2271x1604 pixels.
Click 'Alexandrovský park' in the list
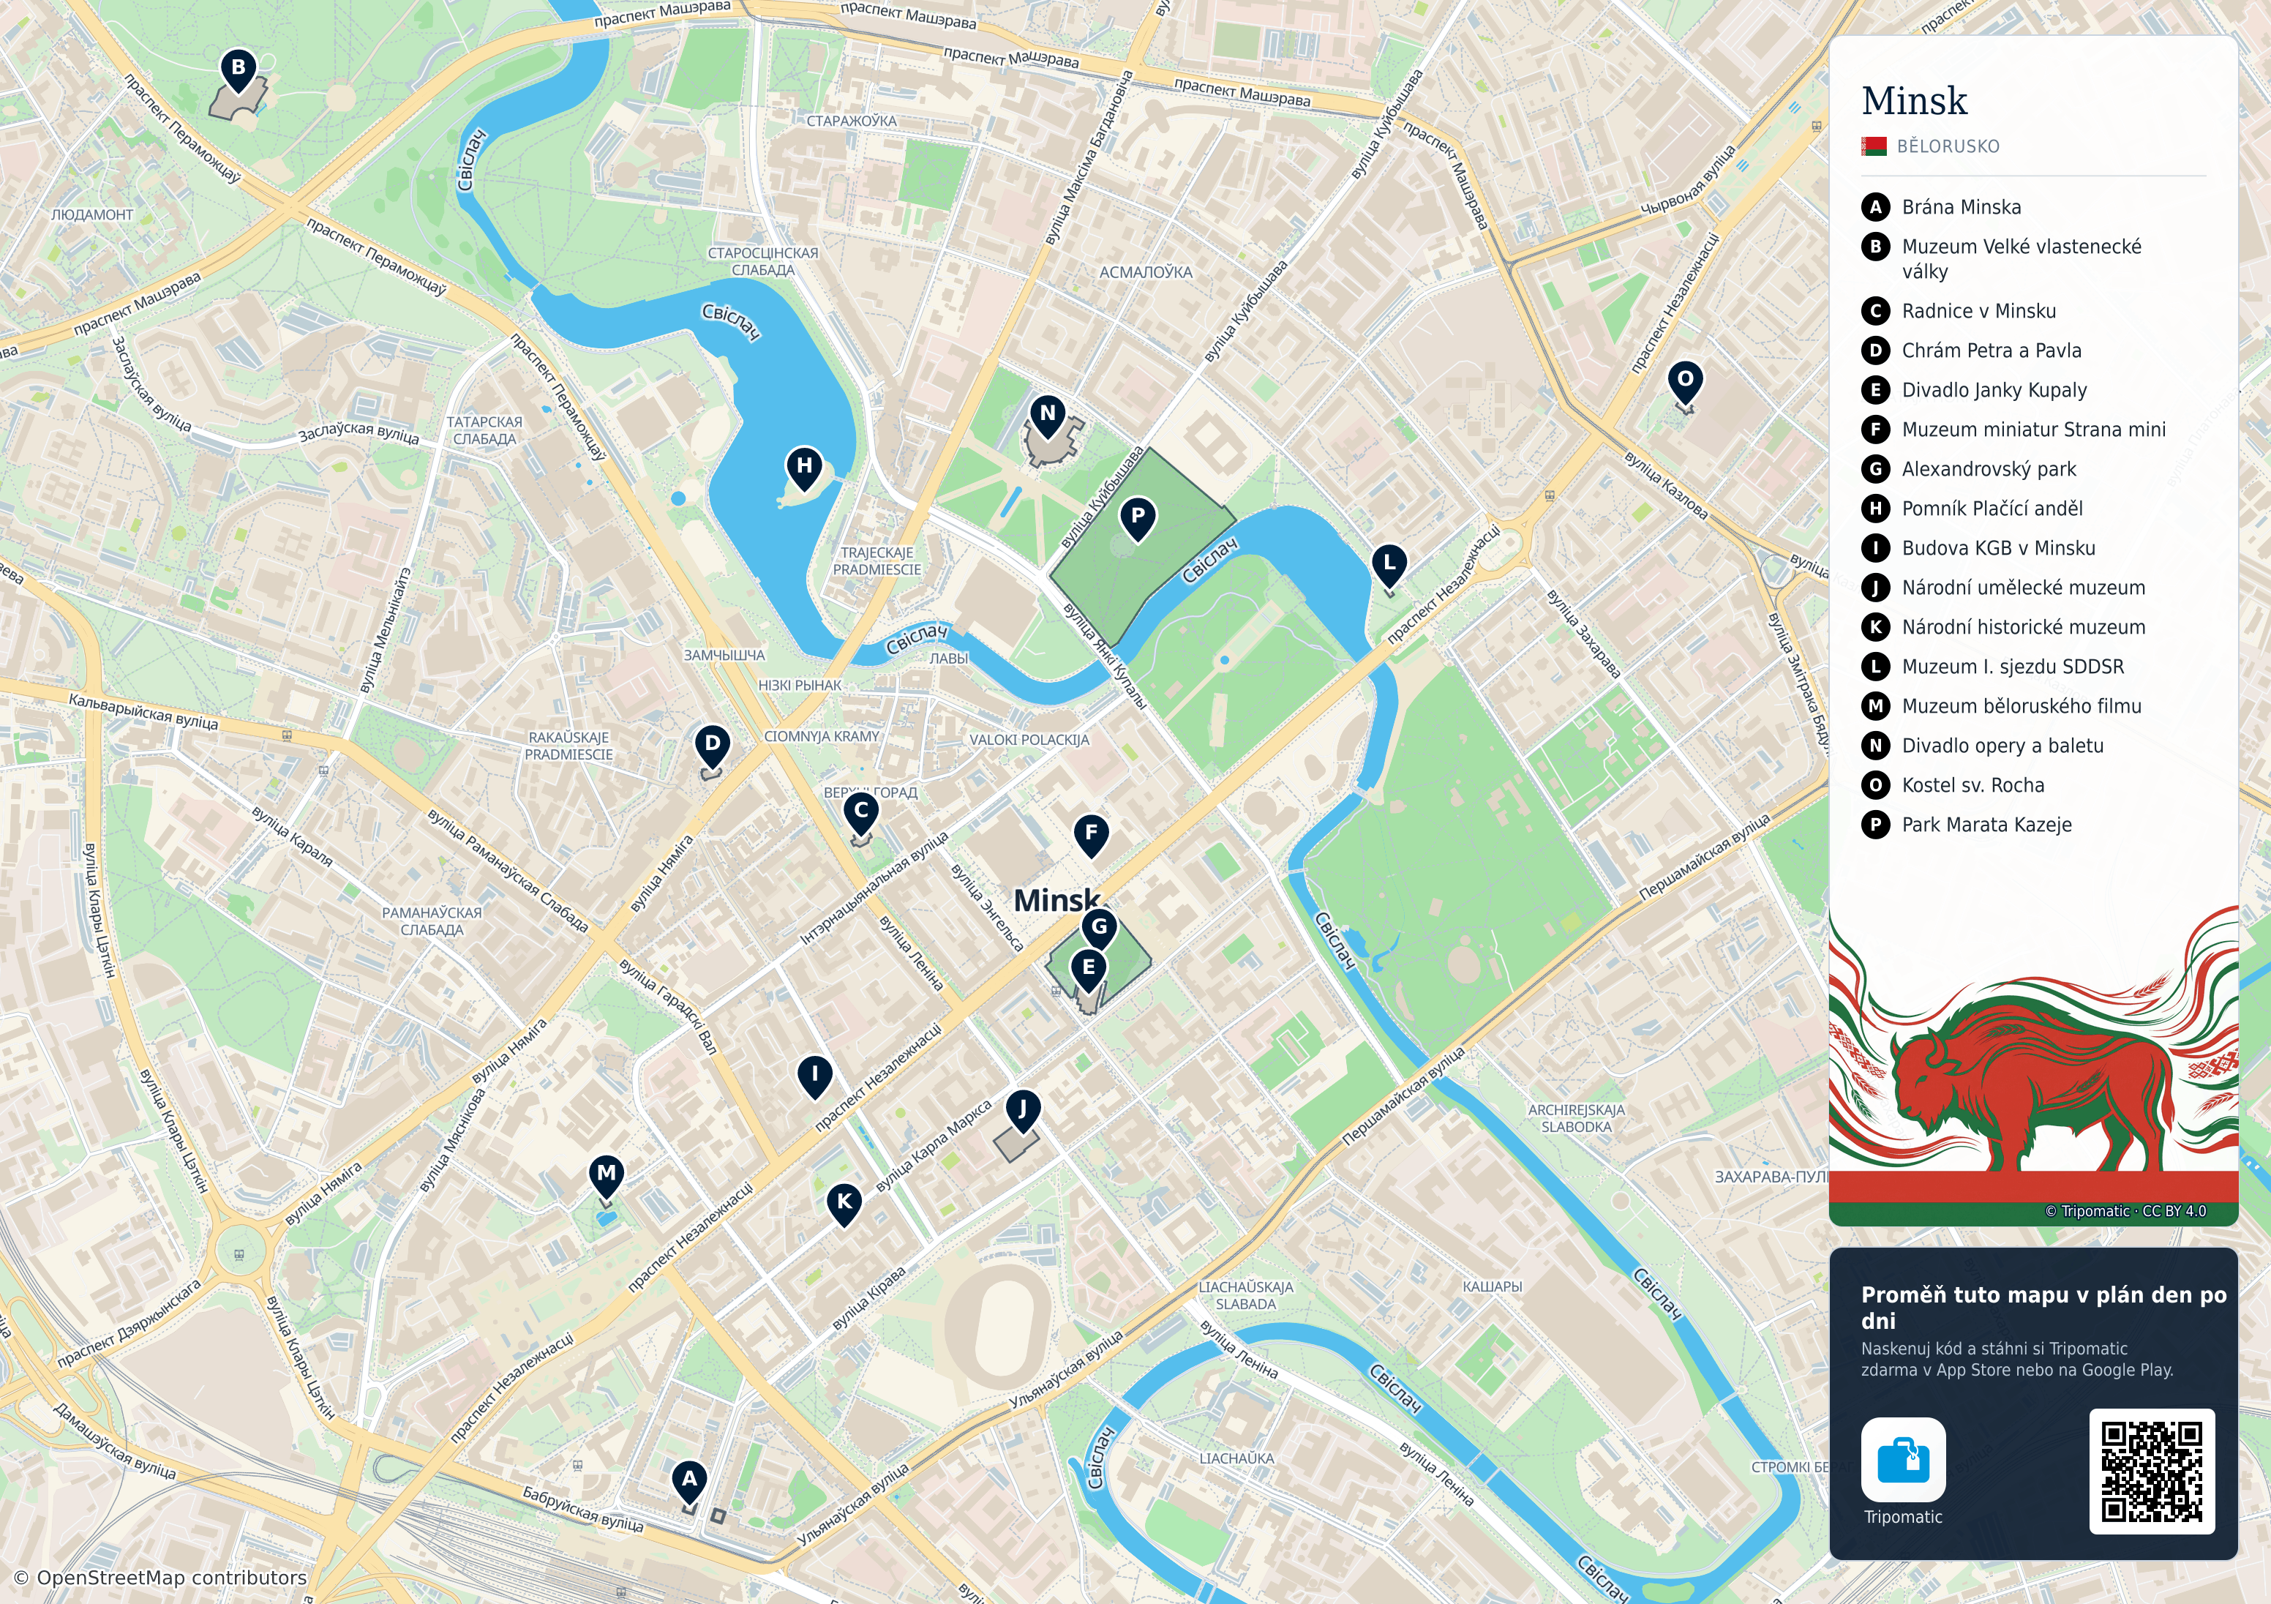[1970, 469]
